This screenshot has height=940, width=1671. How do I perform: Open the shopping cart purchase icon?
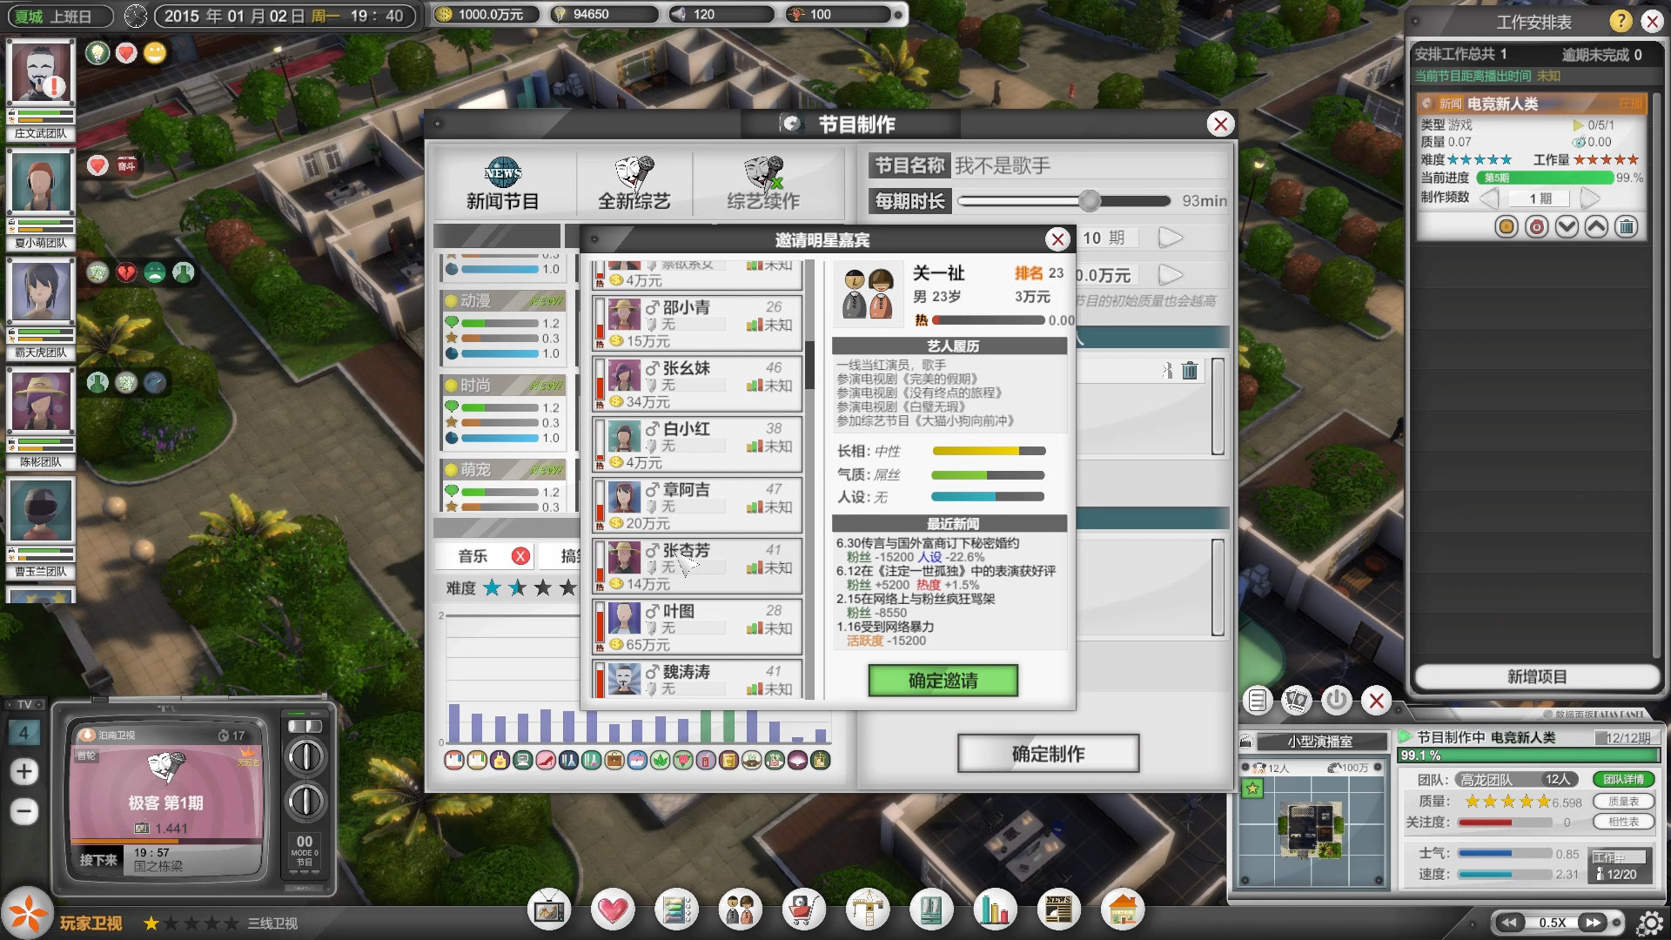805,910
